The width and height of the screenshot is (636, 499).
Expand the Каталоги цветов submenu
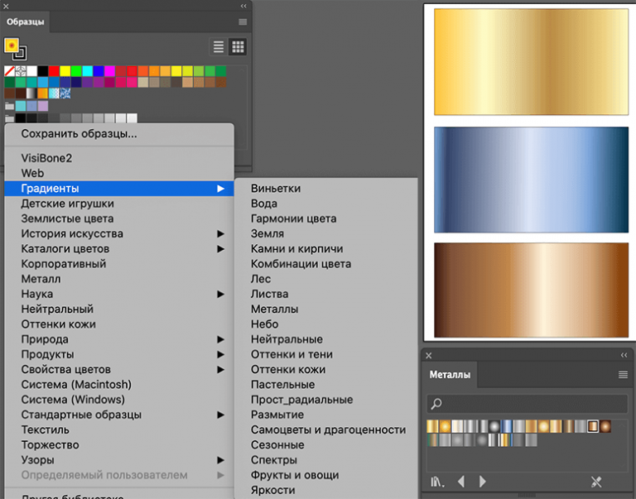pyautogui.click(x=221, y=248)
